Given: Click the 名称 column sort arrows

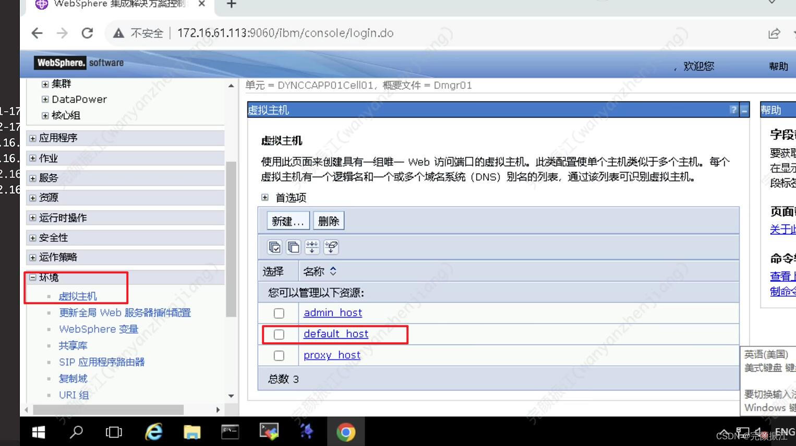Looking at the screenshot, I should tap(333, 271).
